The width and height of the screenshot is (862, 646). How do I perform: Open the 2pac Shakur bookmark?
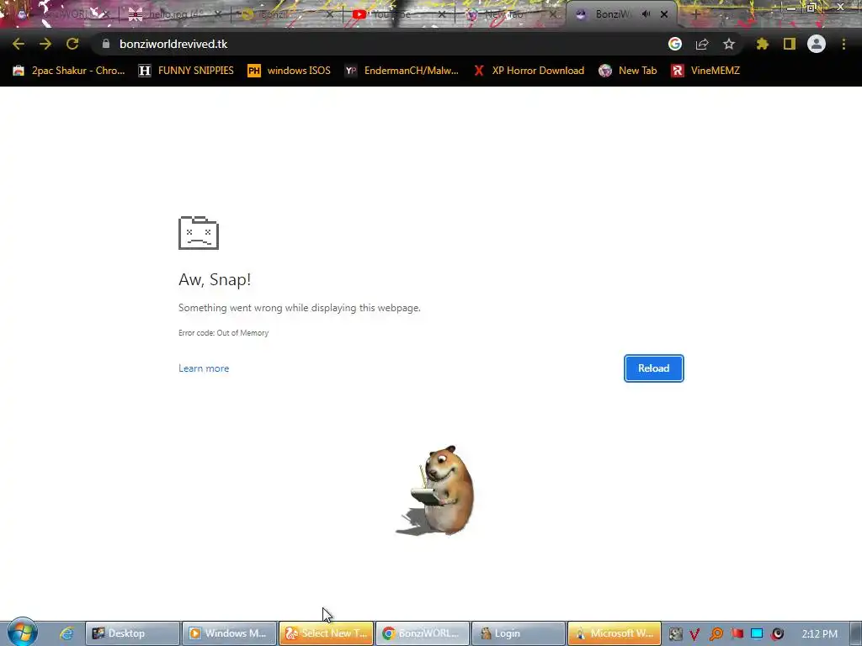69,71
